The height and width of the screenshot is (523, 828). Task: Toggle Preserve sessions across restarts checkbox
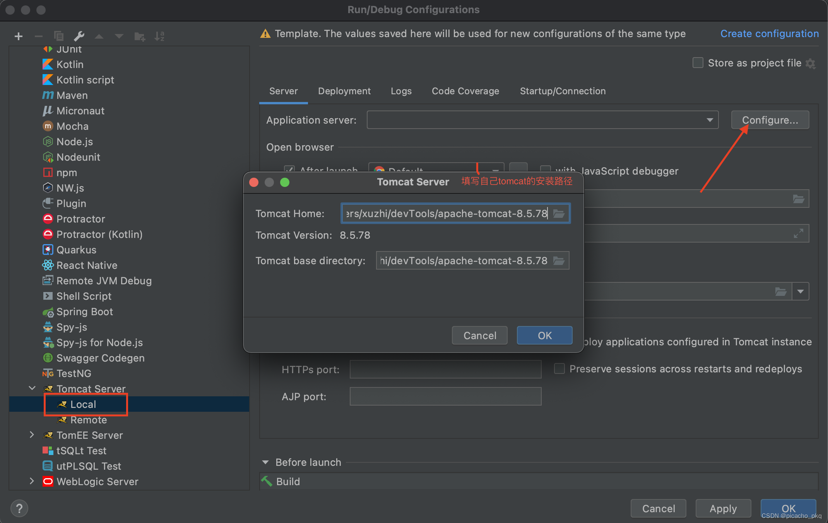559,368
